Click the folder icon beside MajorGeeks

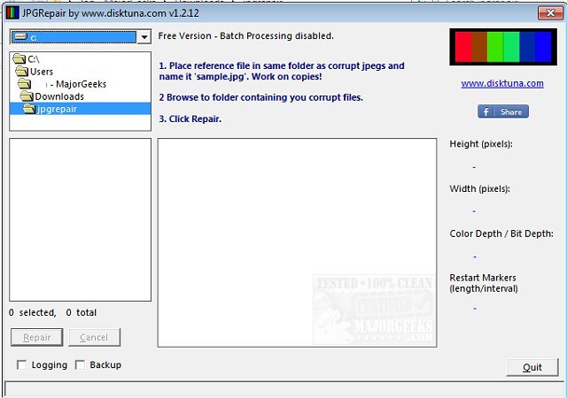[24, 84]
